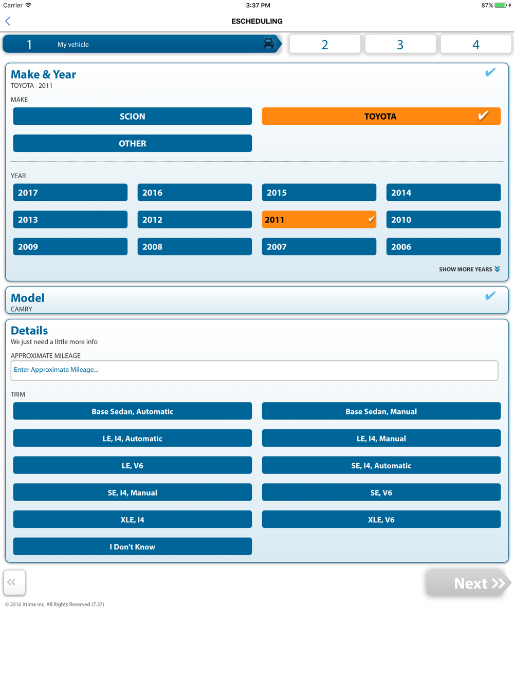Select year 2008
The image size is (514, 685).
coord(195,246)
